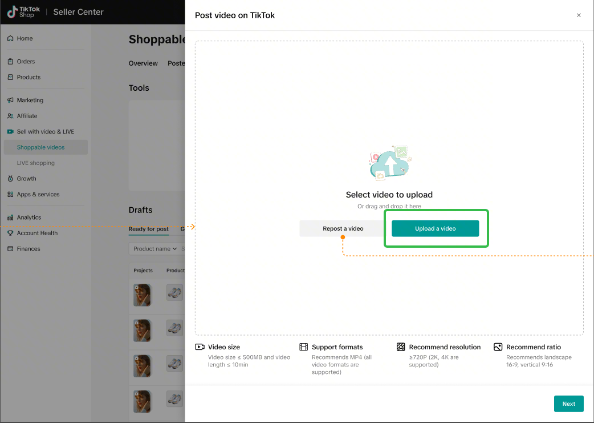Click the Growth medal icon
The image size is (594, 423).
point(10,179)
